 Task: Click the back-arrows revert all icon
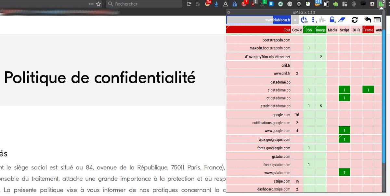(x=368, y=20)
